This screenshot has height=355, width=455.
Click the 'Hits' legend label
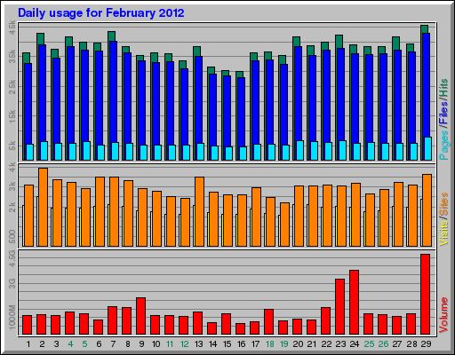click(x=443, y=88)
